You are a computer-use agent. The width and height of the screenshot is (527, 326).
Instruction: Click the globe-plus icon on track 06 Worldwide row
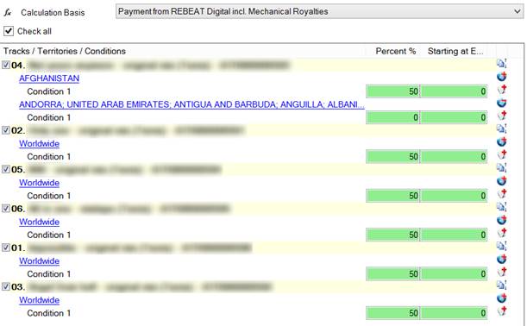[502, 220]
